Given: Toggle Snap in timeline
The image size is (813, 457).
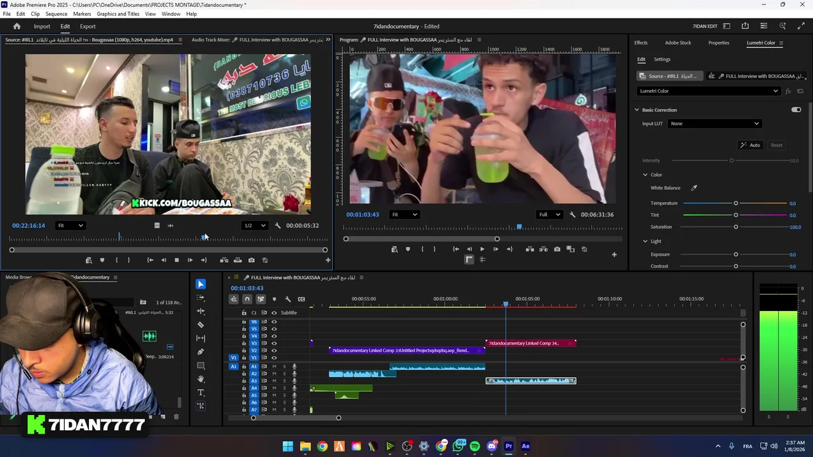Looking at the screenshot, I should coord(247,299).
